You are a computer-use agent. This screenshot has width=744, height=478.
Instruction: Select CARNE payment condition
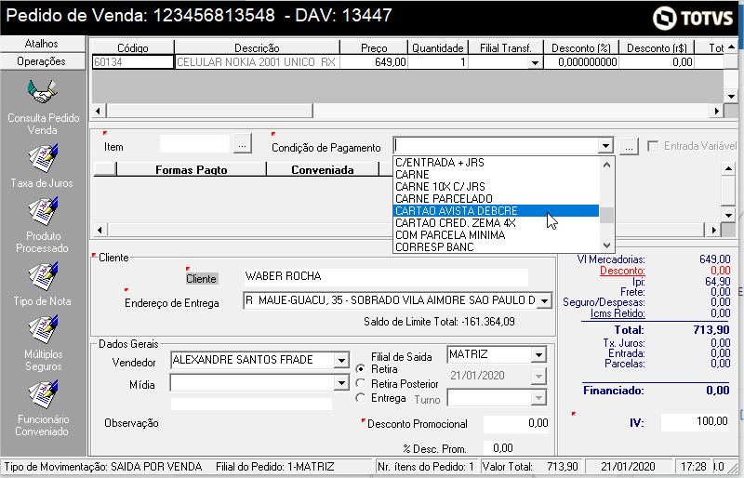point(497,175)
